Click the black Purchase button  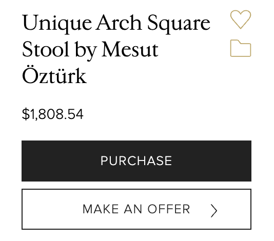pos(136,161)
